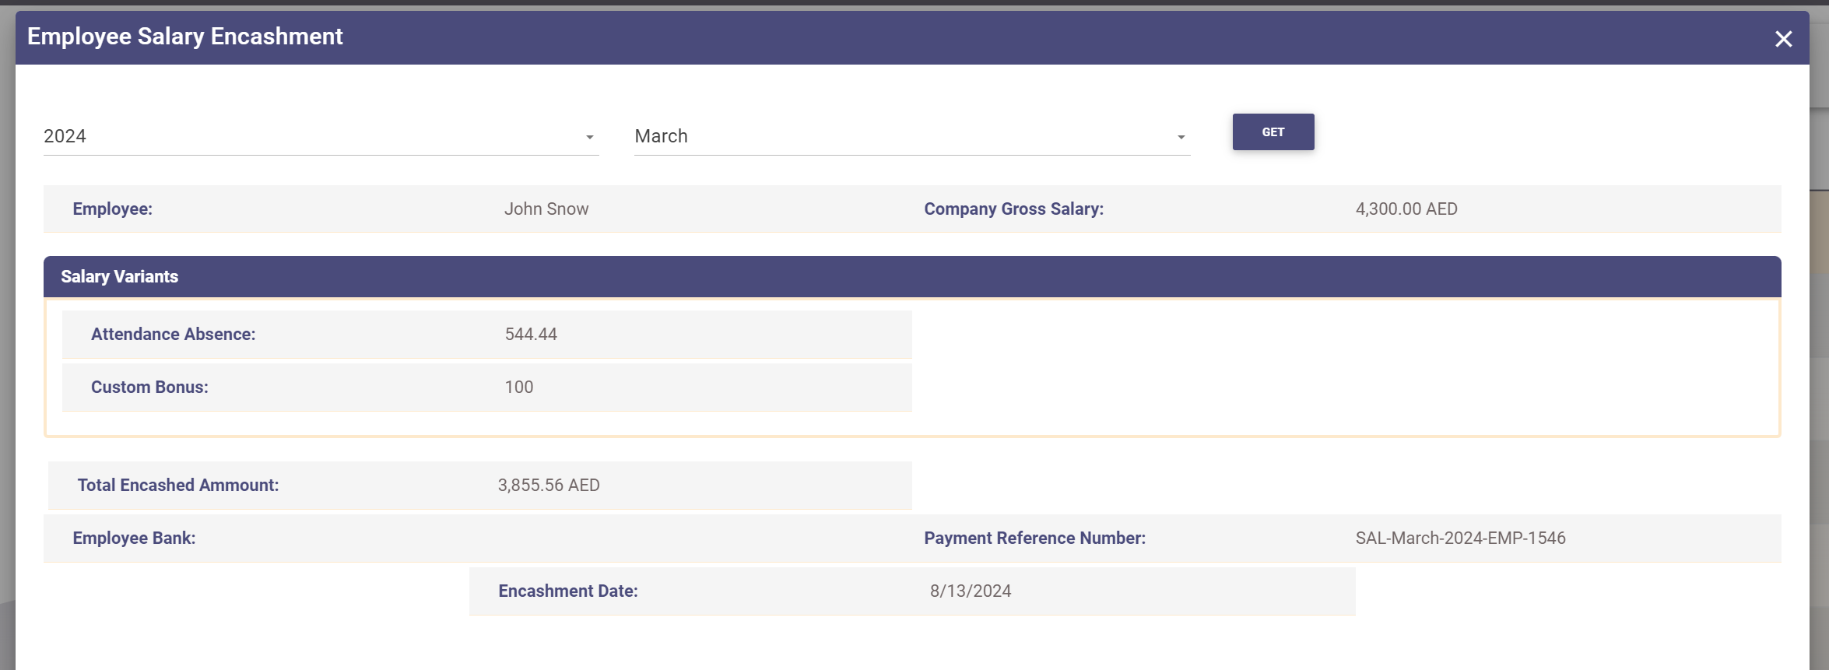Click the Custom Bonus value 100
This screenshot has height=670, width=1829.
point(519,388)
